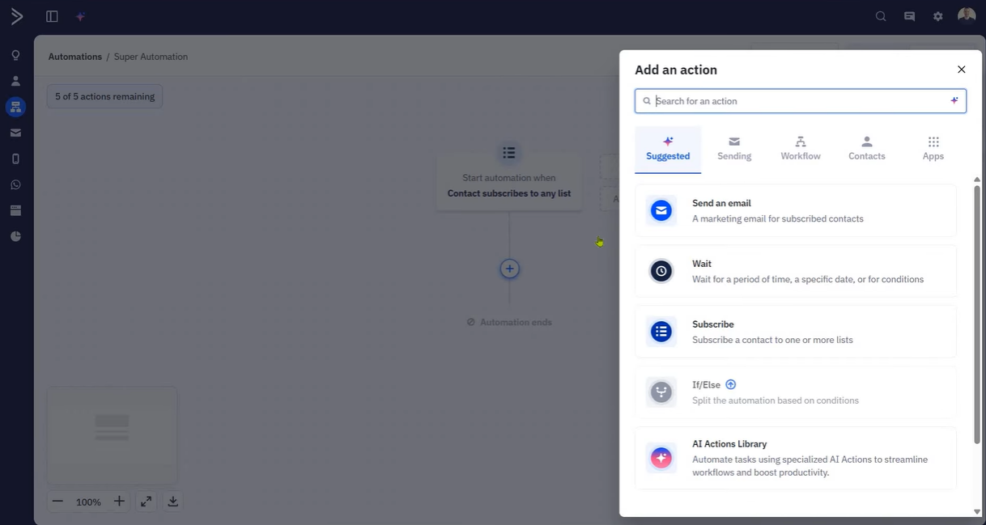Open the mobile phone icon in sidebar

coord(15,159)
